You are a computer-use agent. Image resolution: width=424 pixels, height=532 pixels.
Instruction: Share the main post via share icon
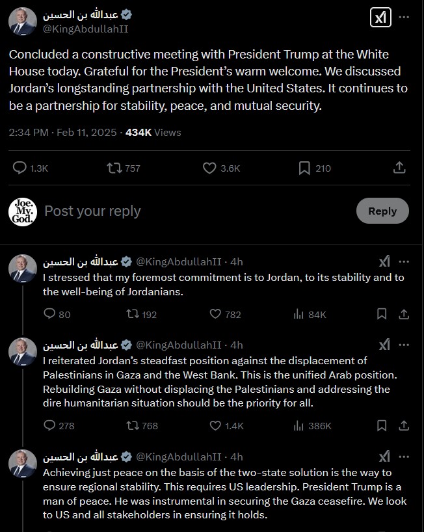[x=399, y=168]
